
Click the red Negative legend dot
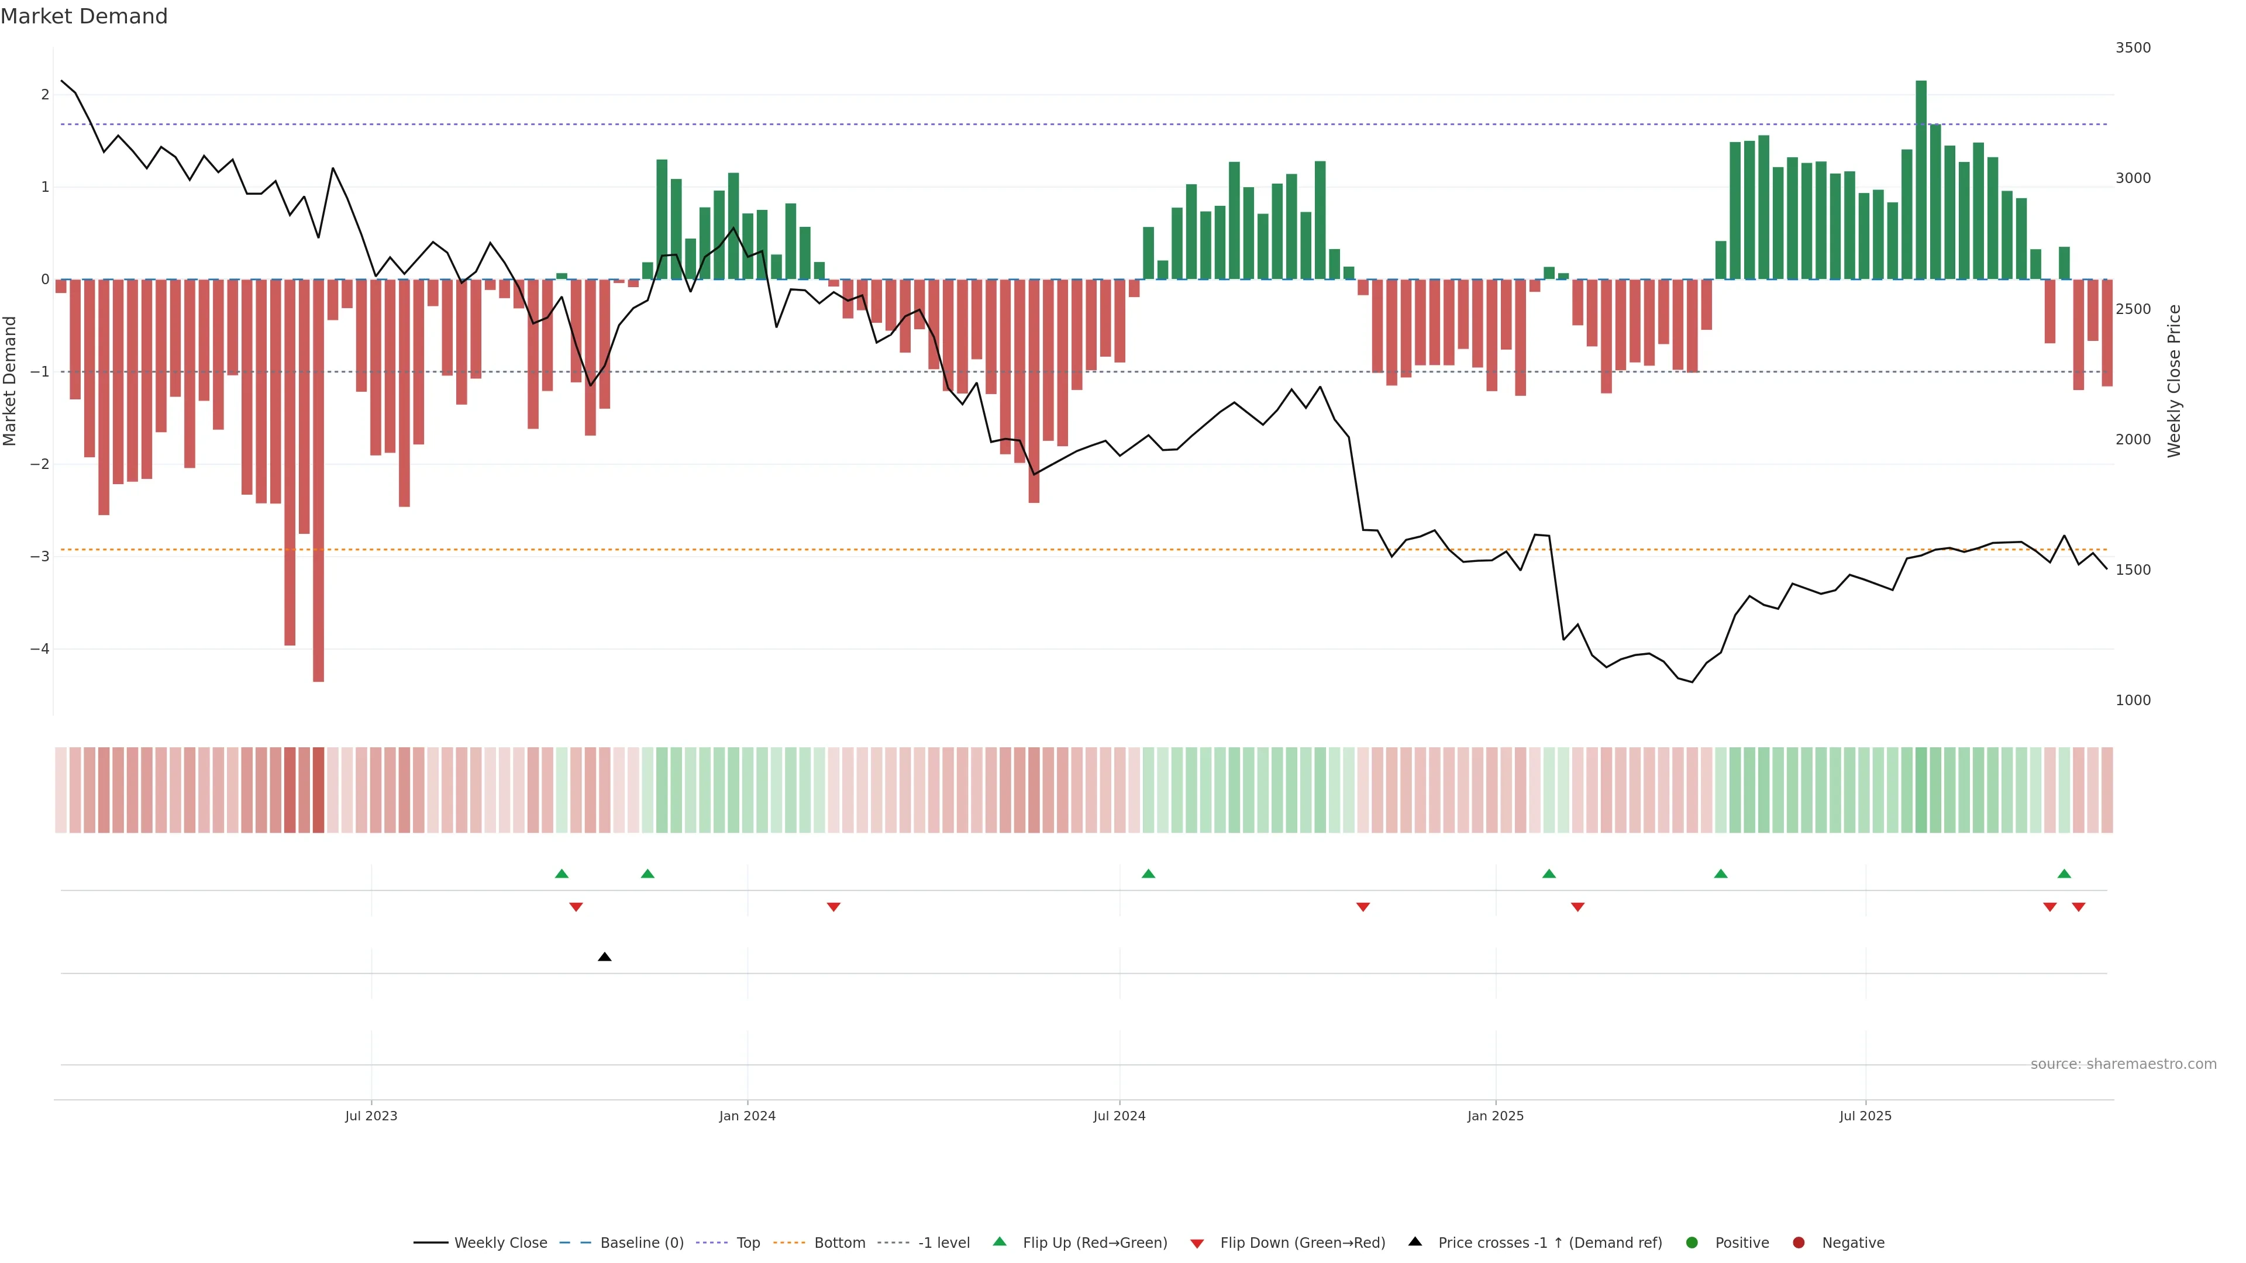coord(1799,1242)
